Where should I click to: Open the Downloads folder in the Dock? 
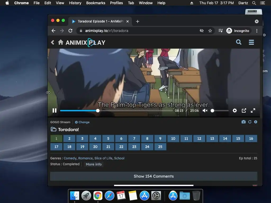[x=184, y=196]
